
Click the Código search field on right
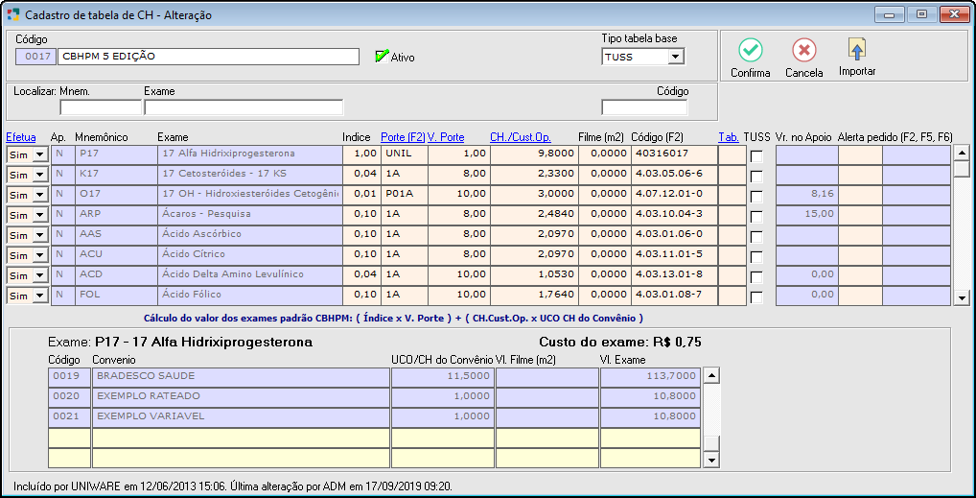click(x=644, y=107)
